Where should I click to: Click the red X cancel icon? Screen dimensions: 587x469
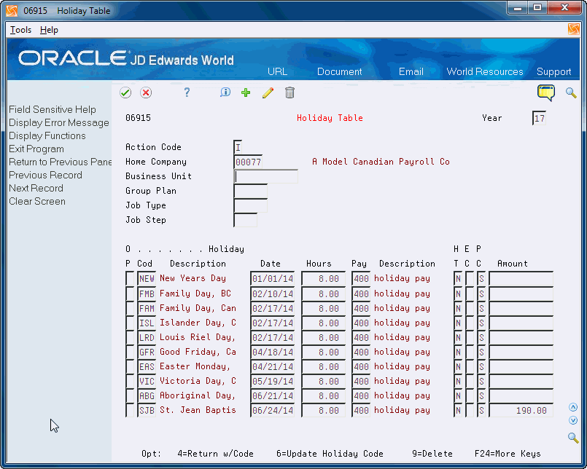[146, 92]
